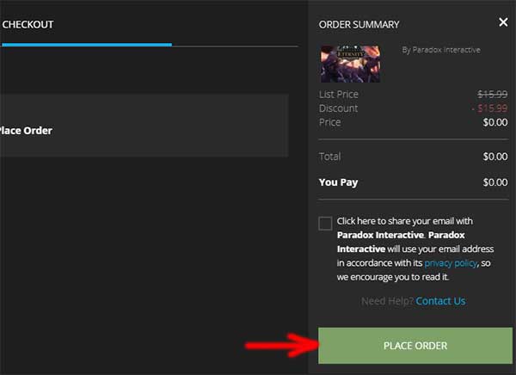The height and width of the screenshot is (375, 516).
Task: Click the Total row label
Action: click(x=330, y=157)
